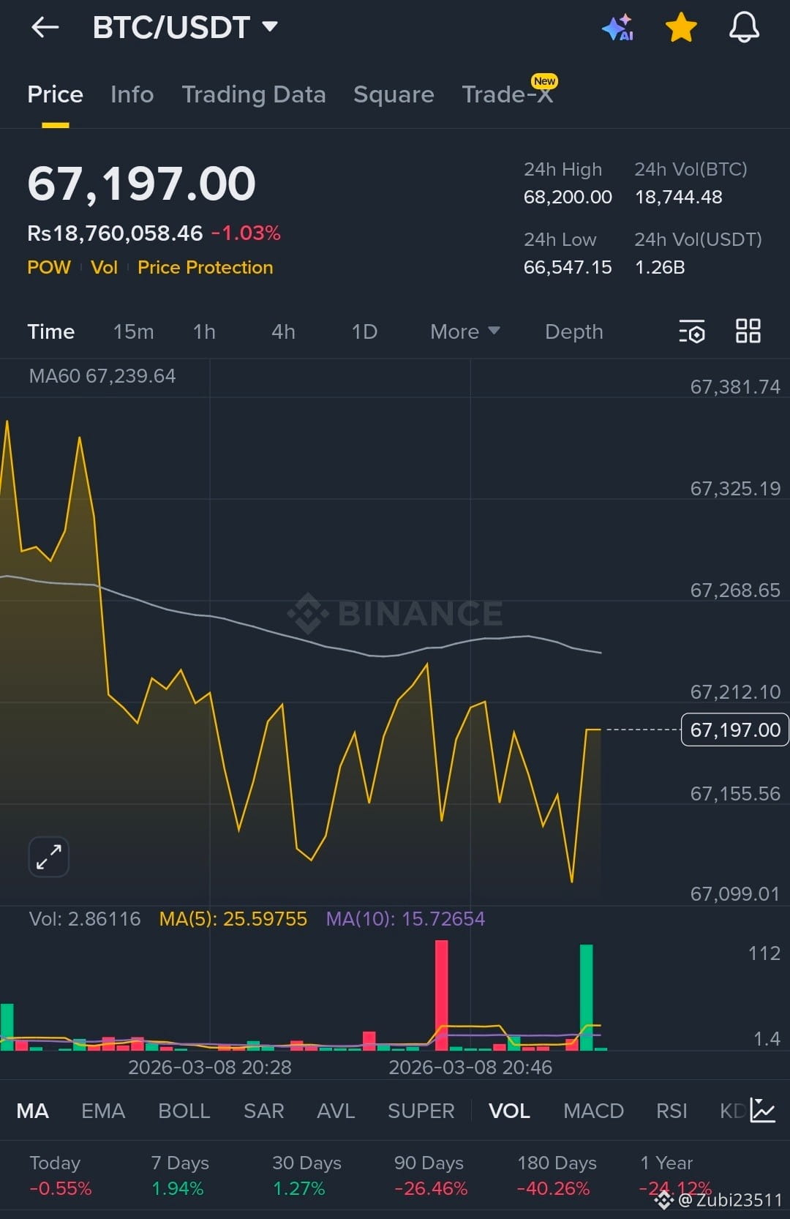Open the Trading Data tab

pos(254,94)
